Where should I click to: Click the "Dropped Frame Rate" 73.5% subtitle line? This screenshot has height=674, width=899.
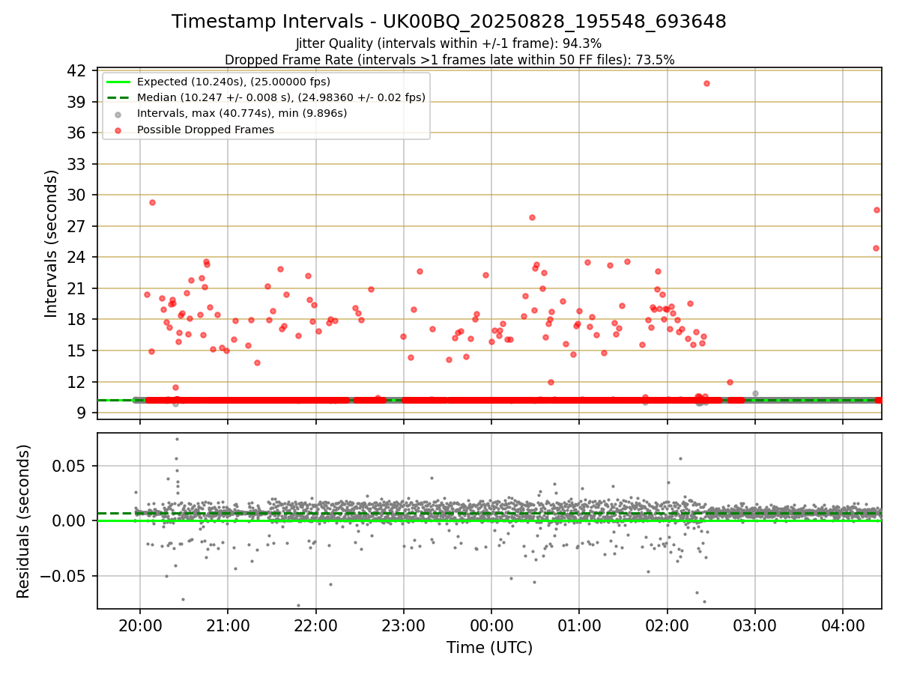449,60
